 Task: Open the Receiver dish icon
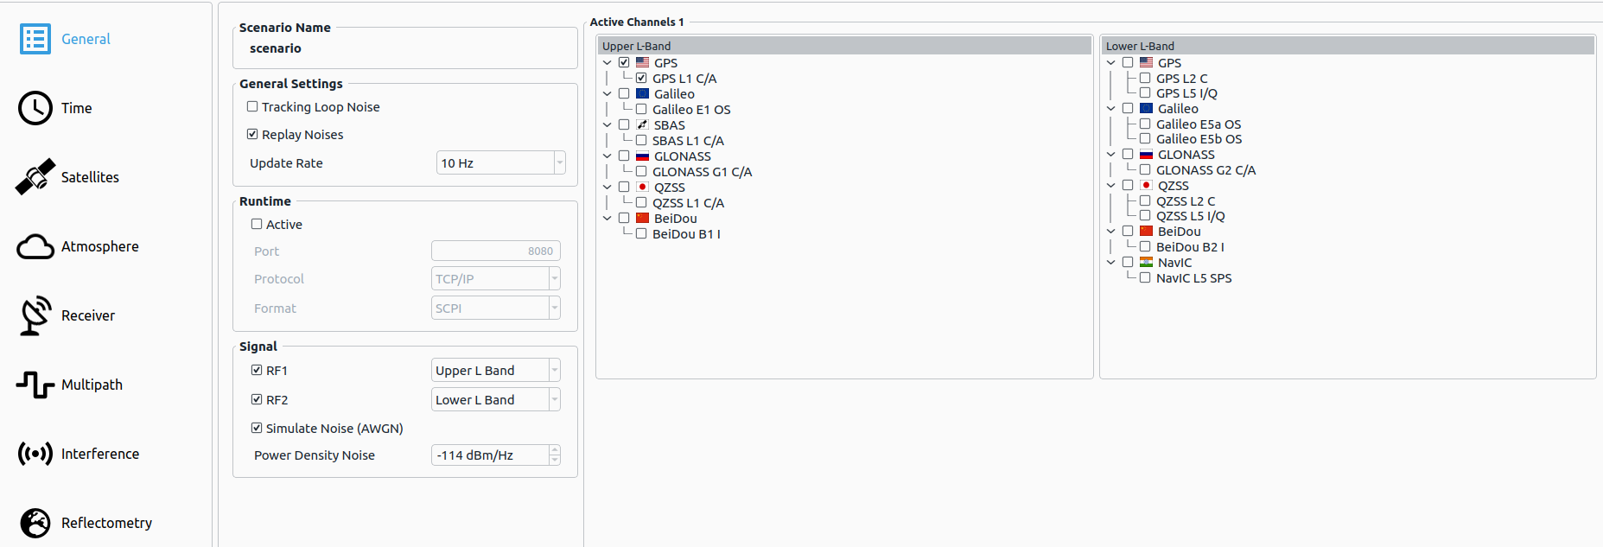[35, 315]
